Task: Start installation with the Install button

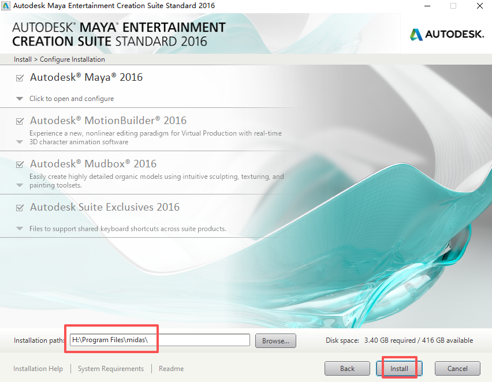Action: click(x=399, y=369)
